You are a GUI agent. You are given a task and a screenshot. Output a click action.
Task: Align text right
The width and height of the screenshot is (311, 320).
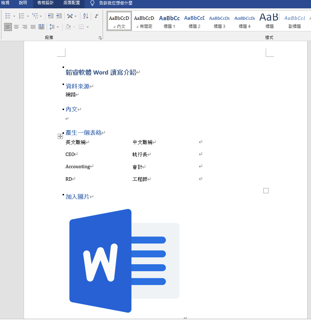click(x=25, y=27)
